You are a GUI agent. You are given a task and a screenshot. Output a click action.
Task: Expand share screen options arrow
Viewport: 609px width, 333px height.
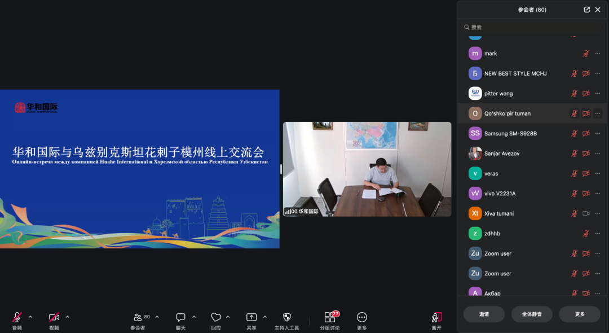(x=265, y=317)
